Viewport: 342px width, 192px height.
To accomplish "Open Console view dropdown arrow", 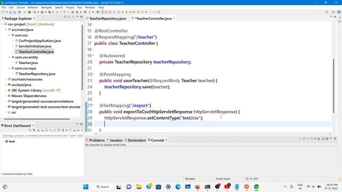I will (x=315, y=139).
